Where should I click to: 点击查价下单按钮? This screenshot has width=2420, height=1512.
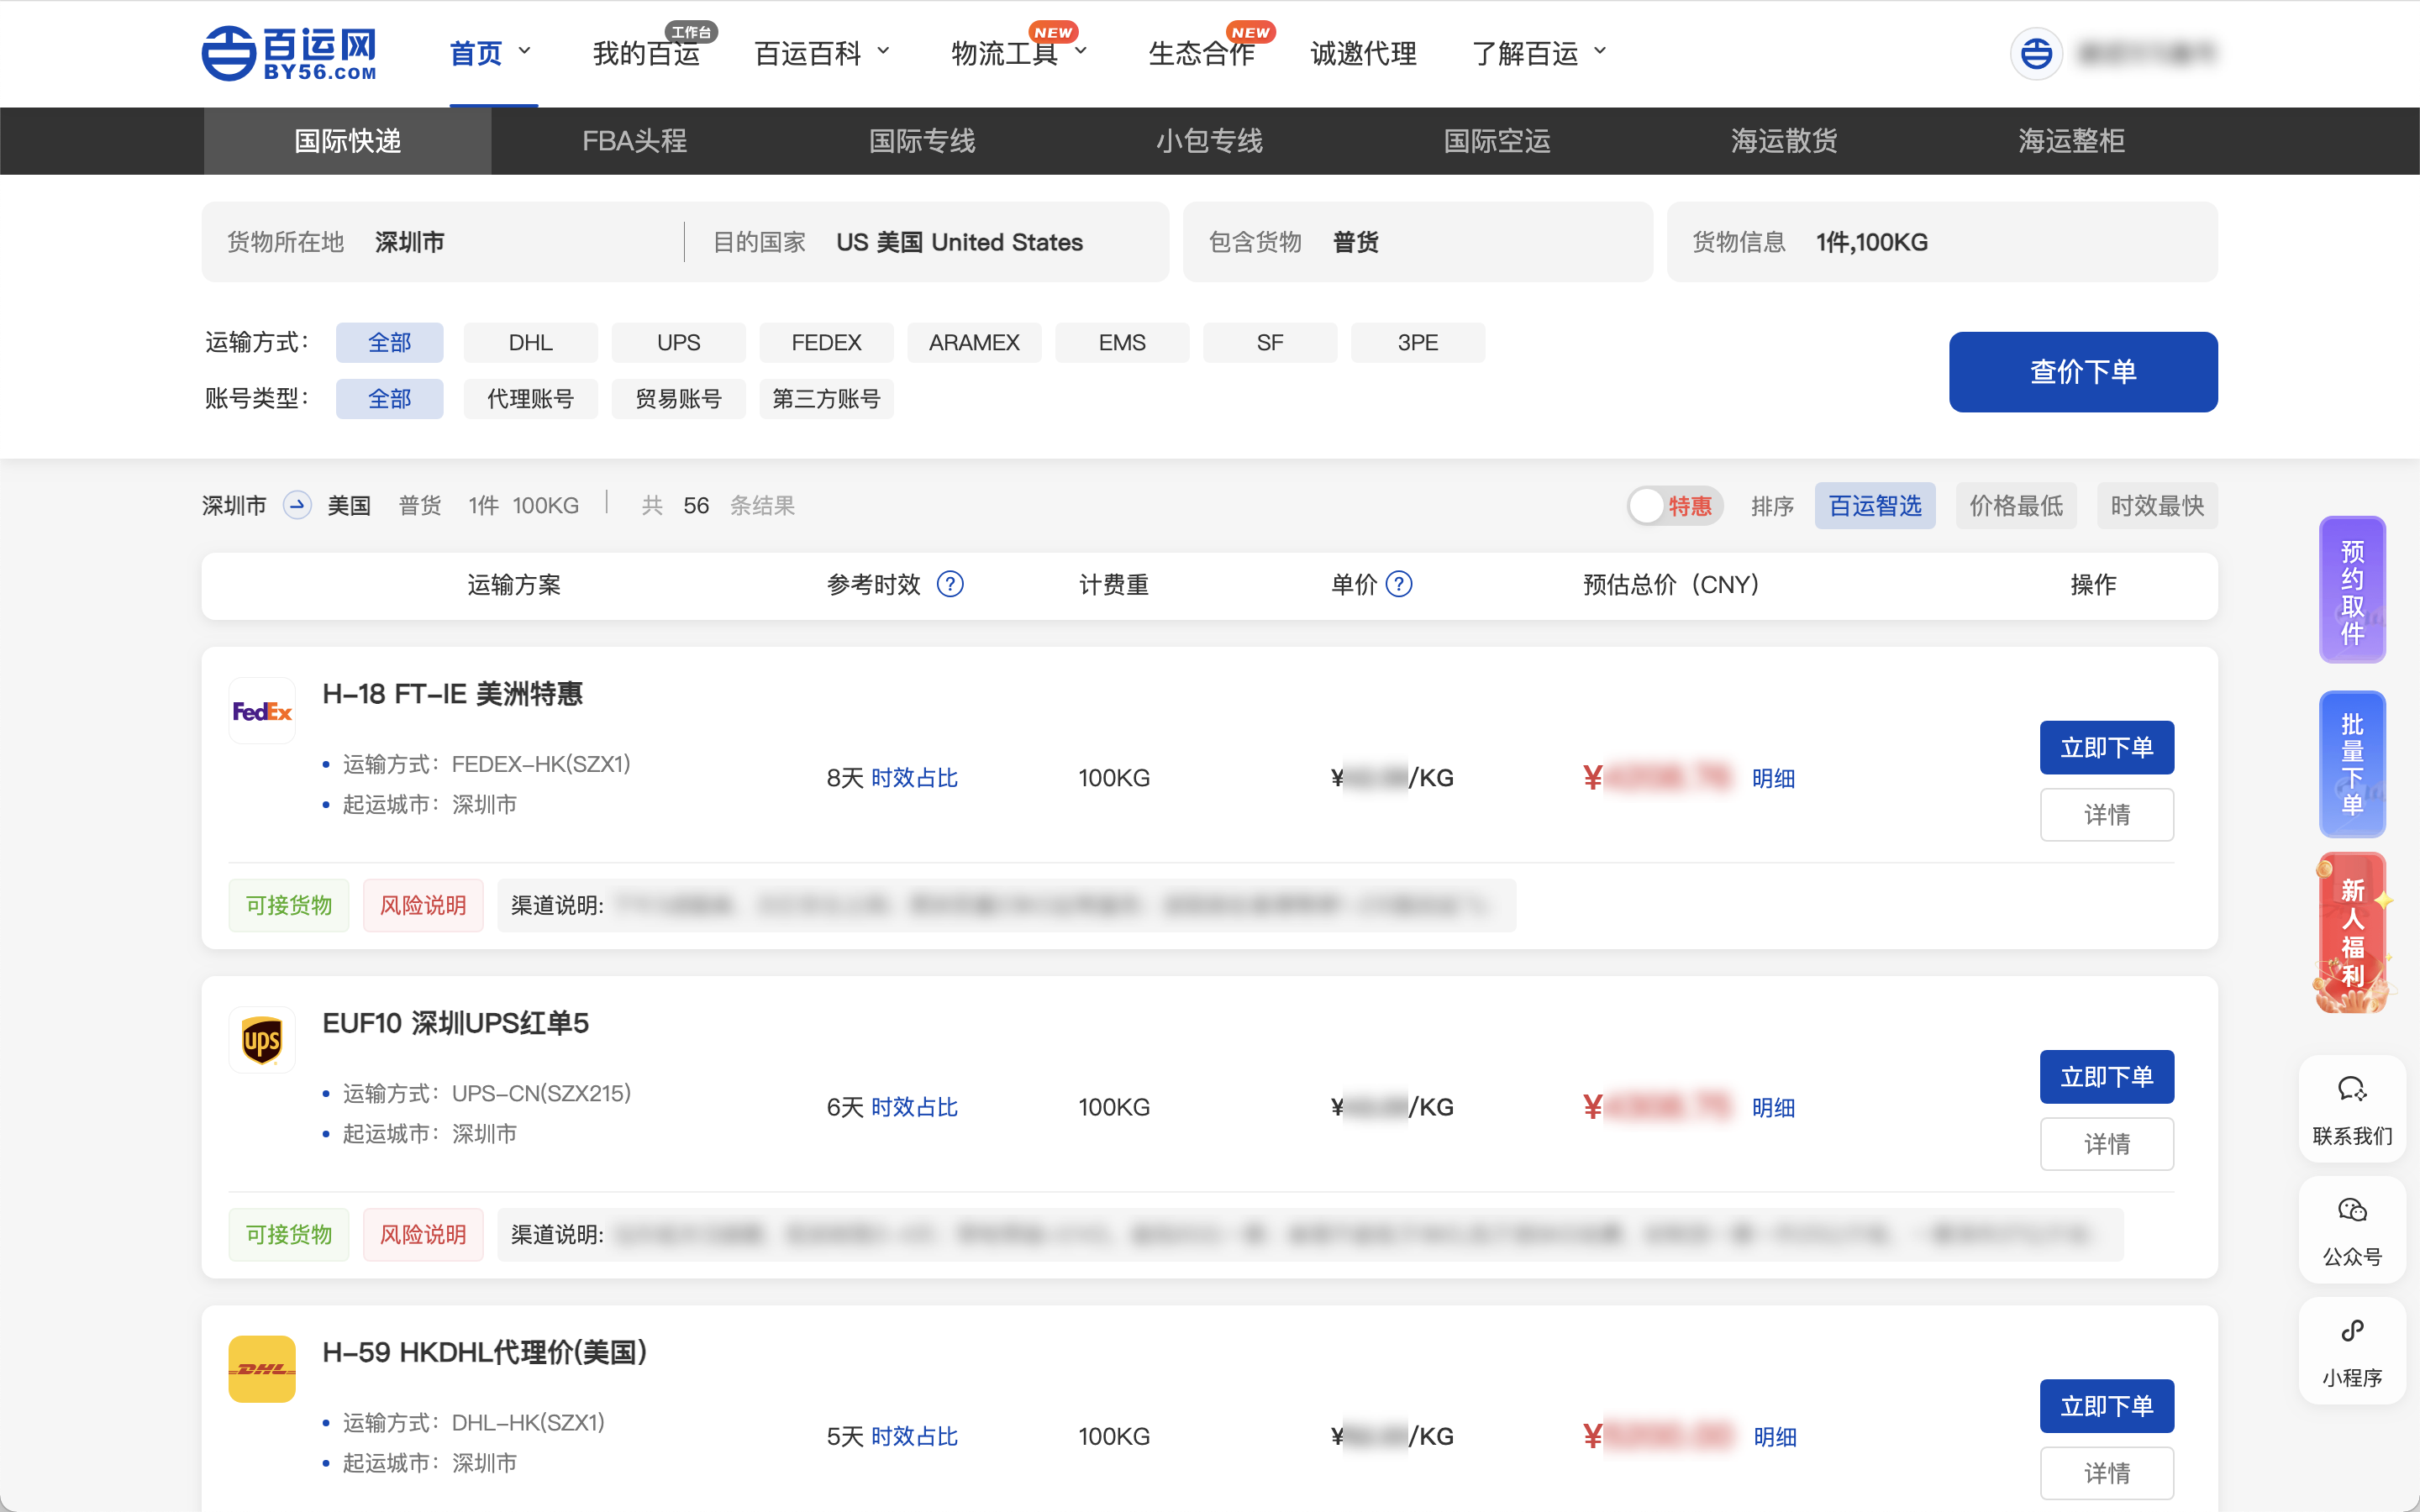(2083, 371)
